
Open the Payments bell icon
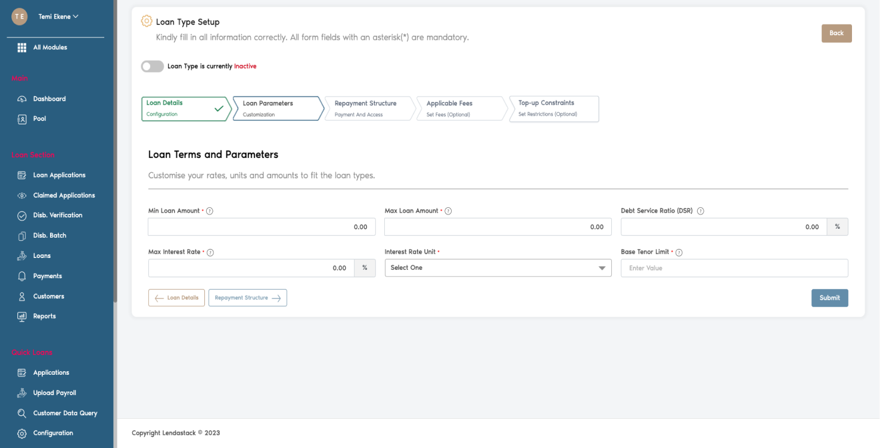pyautogui.click(x=21, y=275)
